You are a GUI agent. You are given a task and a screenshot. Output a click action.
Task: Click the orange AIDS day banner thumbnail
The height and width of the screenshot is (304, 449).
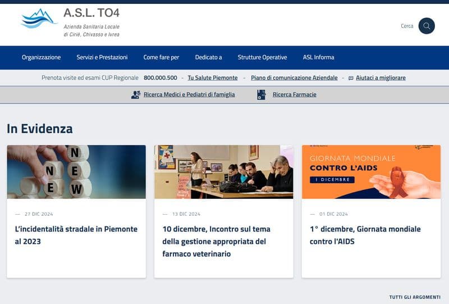pos(371,172)
